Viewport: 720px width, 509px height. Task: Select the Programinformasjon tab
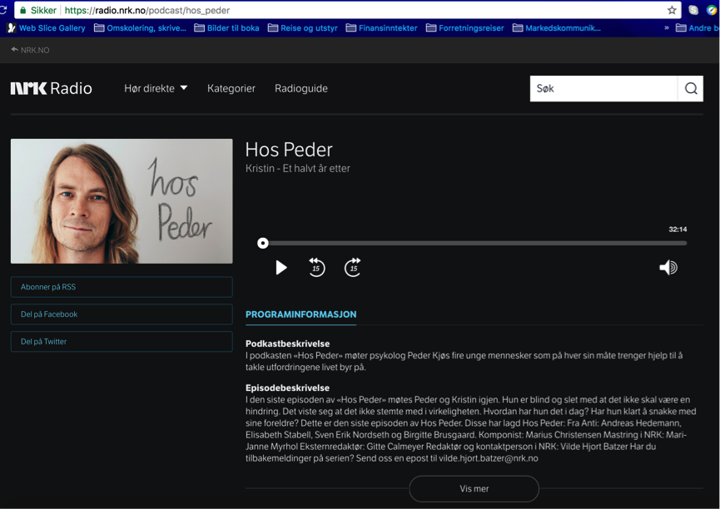click(300, 314)
